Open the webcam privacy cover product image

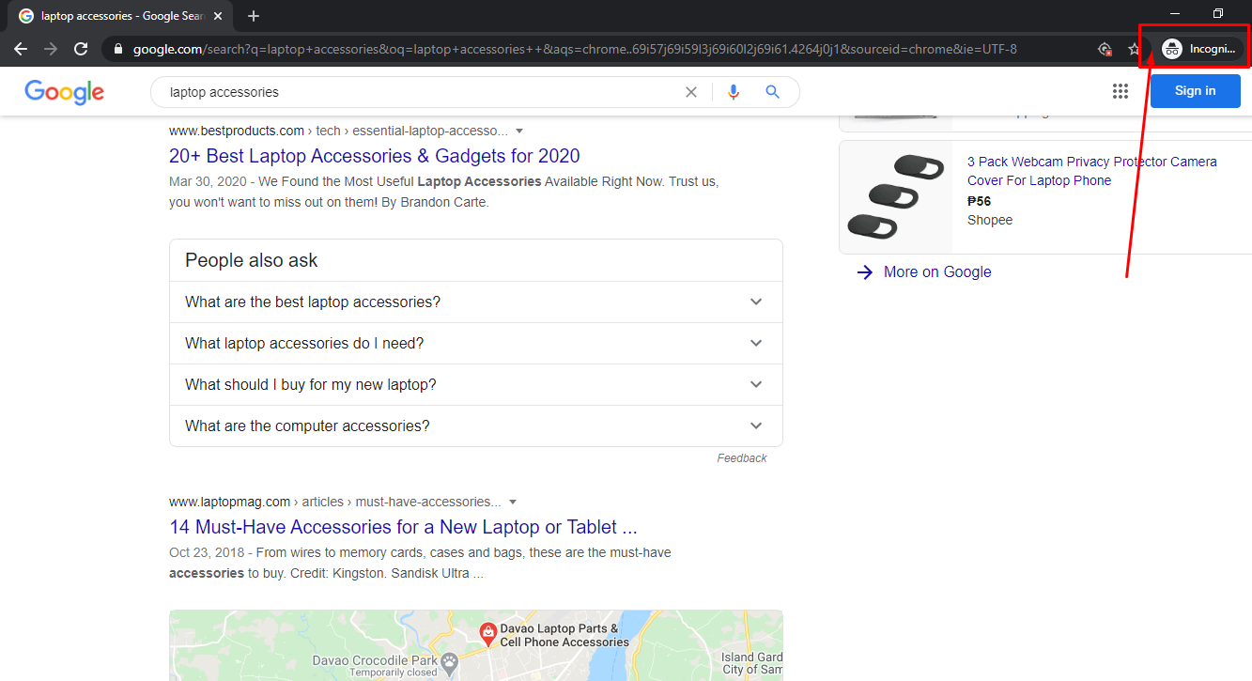click(x=896, y=197)
